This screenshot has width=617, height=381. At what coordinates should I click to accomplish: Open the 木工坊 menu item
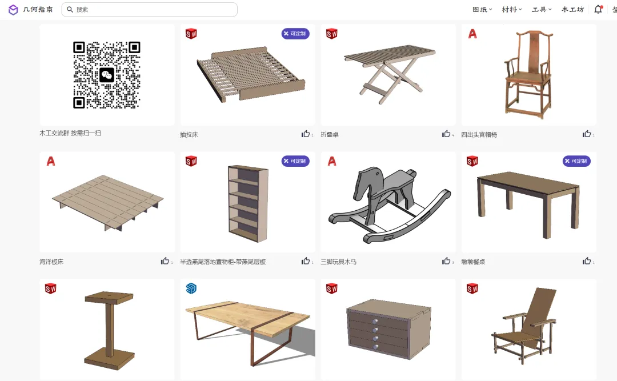tap(572, 10)
